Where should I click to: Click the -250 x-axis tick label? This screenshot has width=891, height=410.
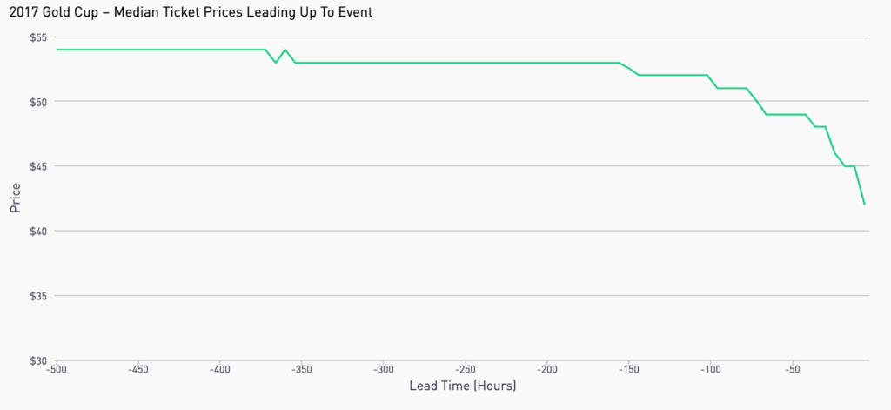click(465, 370)
